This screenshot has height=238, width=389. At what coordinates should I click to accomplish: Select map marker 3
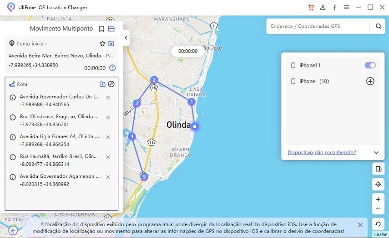(x=136, y=103)
